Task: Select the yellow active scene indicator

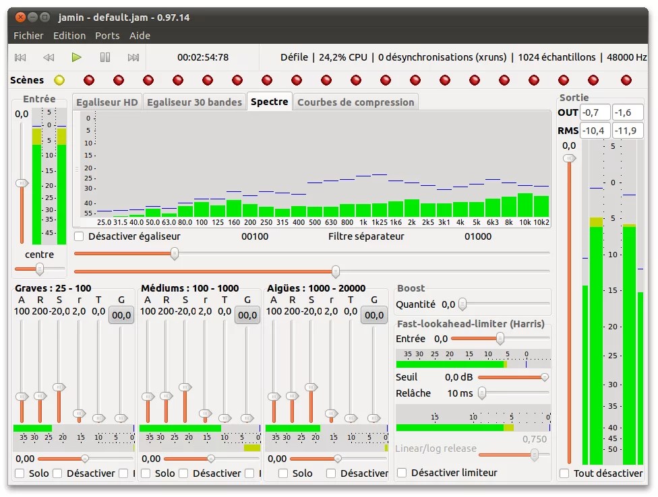Action: (59, 80)
